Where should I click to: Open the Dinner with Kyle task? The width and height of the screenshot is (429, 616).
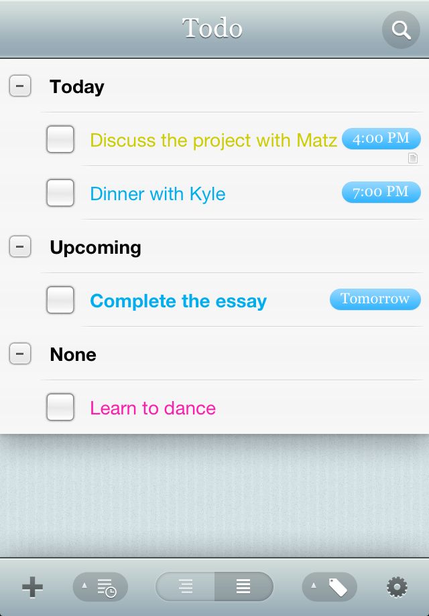coord(158,194)
